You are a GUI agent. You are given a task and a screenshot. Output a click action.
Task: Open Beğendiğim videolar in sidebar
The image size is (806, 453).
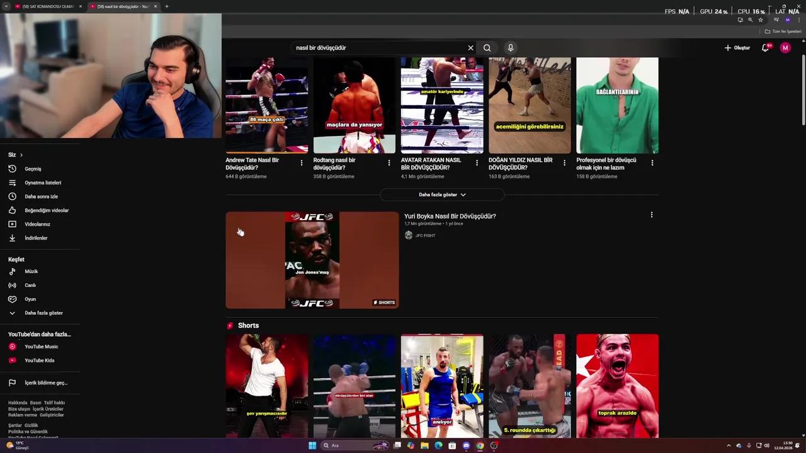click(x=40, y=210)
